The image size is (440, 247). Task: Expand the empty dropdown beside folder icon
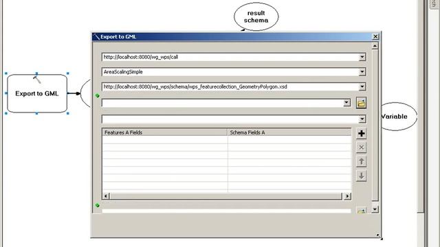pos(346,103)
